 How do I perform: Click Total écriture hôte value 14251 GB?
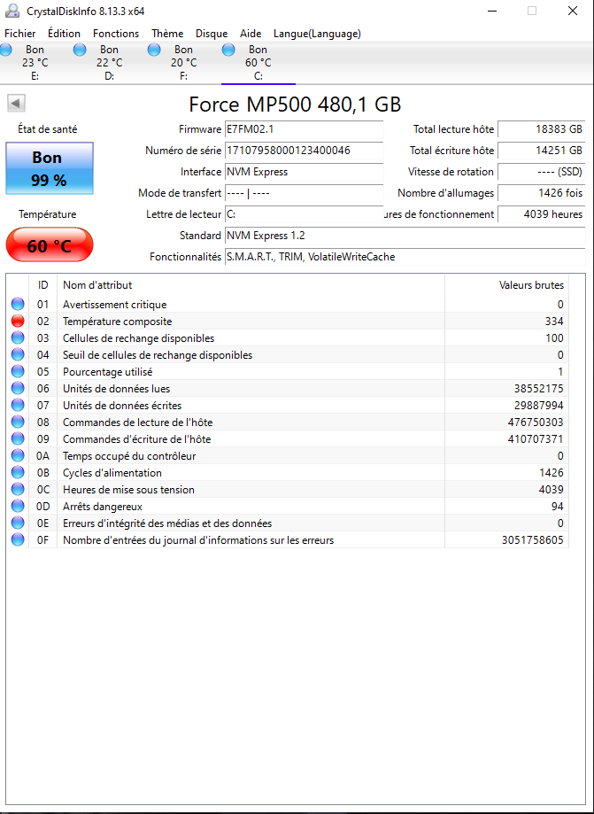point(542,151)
